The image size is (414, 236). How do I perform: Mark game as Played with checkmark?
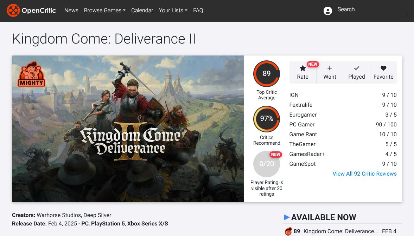pos(356,68)
